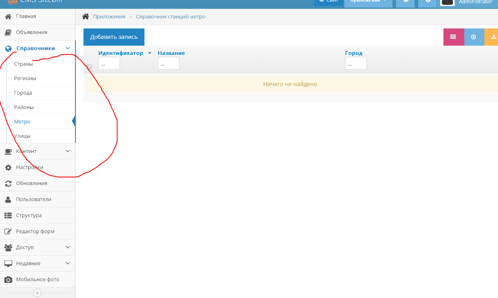Click the refresh icon for Обновления

pyautogui.click(x=8, y=183)
